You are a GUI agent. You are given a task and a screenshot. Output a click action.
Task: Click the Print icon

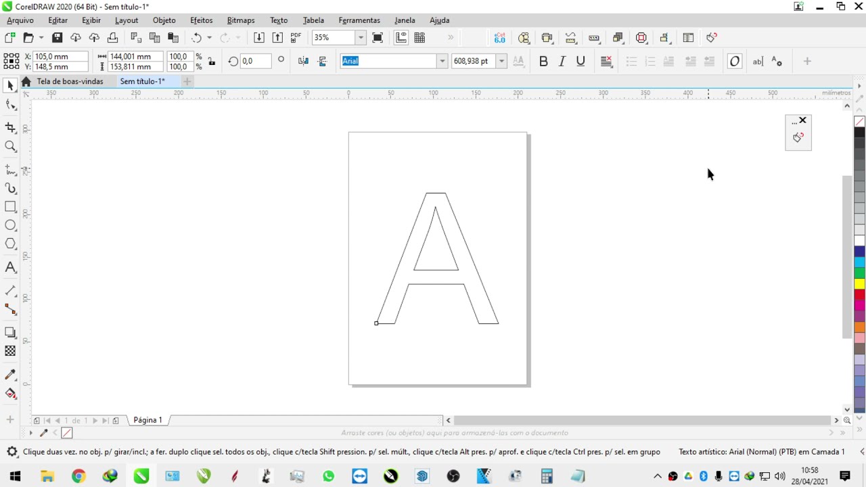click(x=113, y=38)
